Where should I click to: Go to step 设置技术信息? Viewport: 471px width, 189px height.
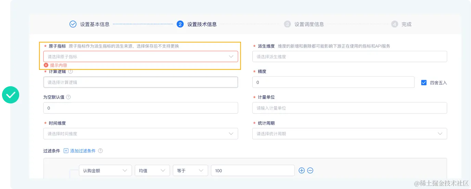click(202, 24)
